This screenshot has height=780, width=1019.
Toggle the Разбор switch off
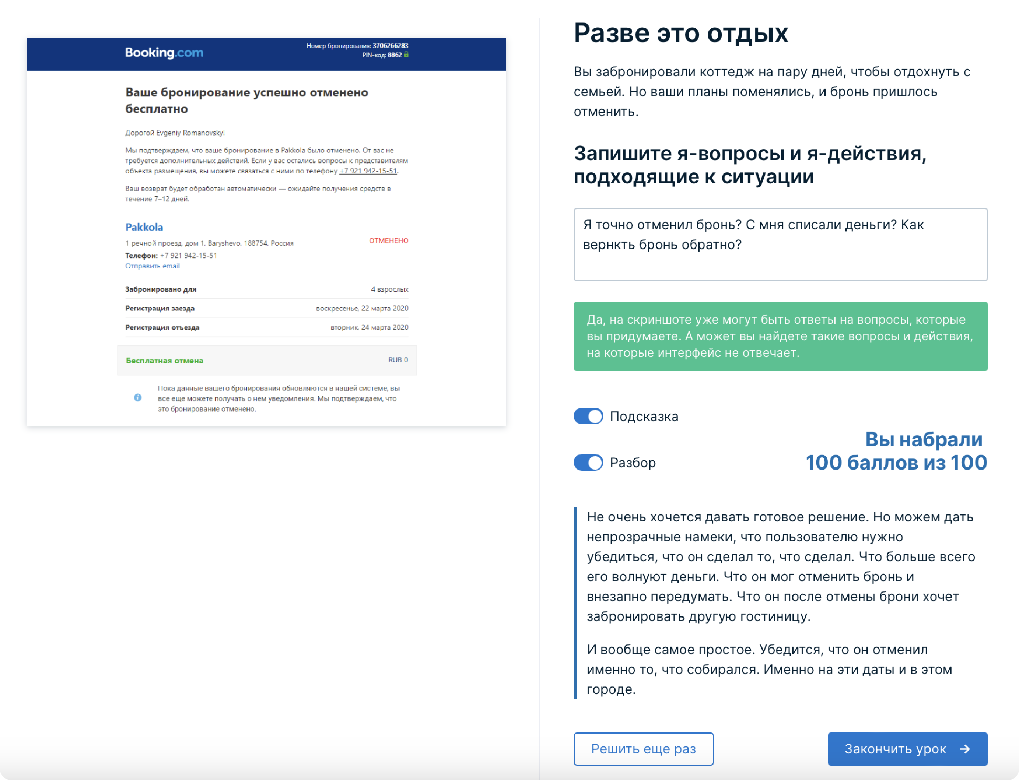pos(588,463)
